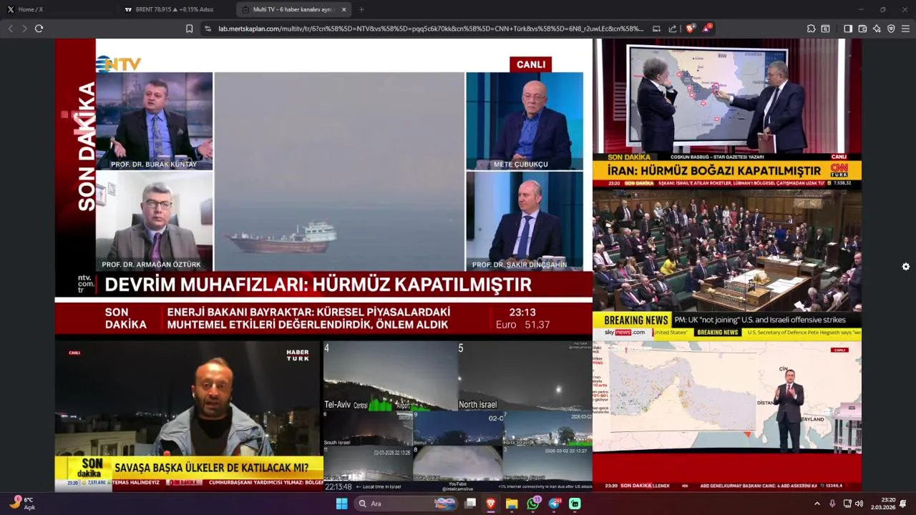
Task: Click the METE ÇUBUKÇU name caption
Action: [x=521, y=165]
